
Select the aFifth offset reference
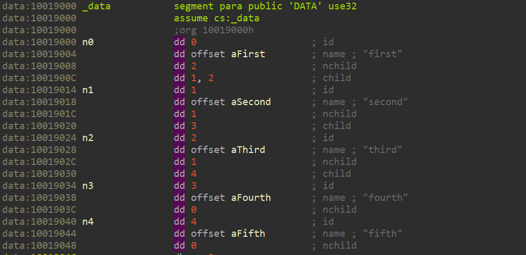coord(248,234)
